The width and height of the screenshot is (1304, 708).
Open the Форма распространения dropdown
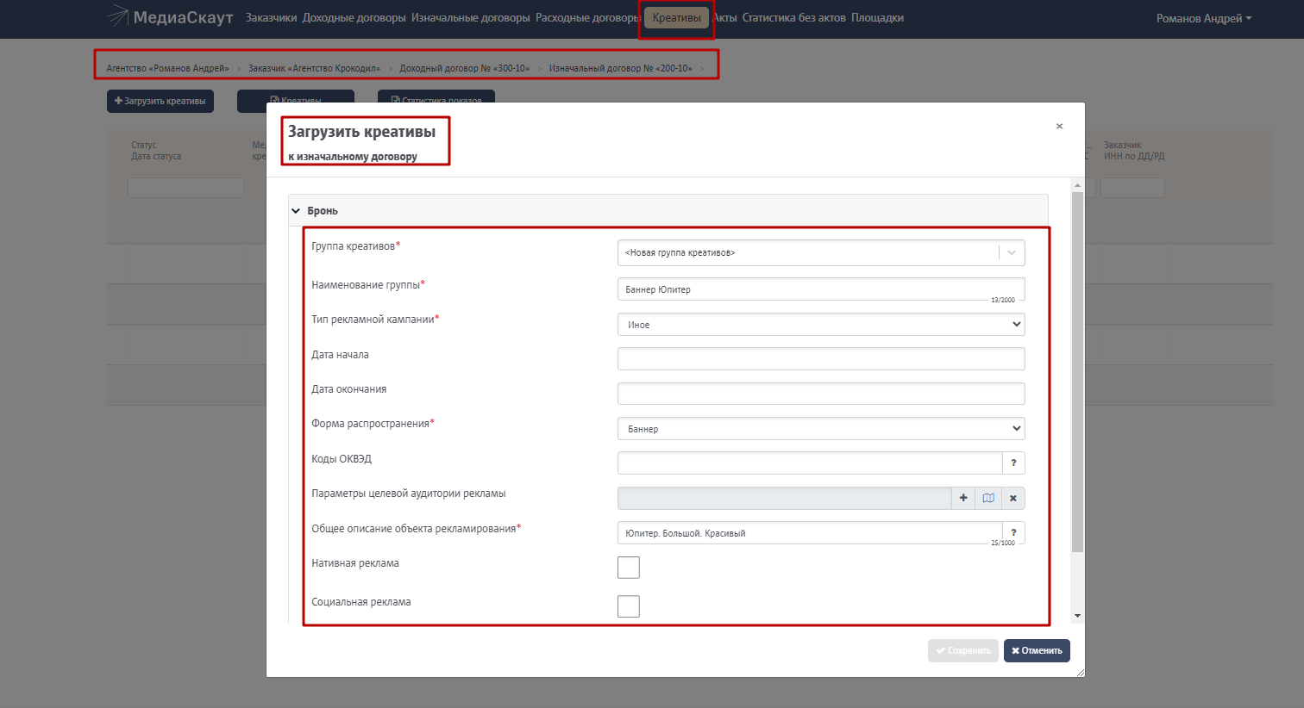pos(821,428)
